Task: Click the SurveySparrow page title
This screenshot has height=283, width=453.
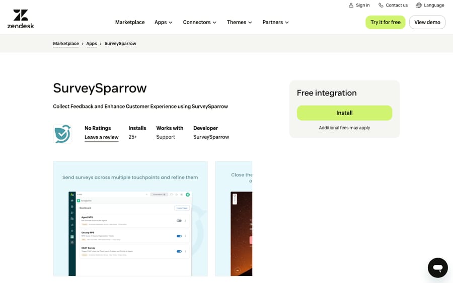Action: click(x=100, y=88)
